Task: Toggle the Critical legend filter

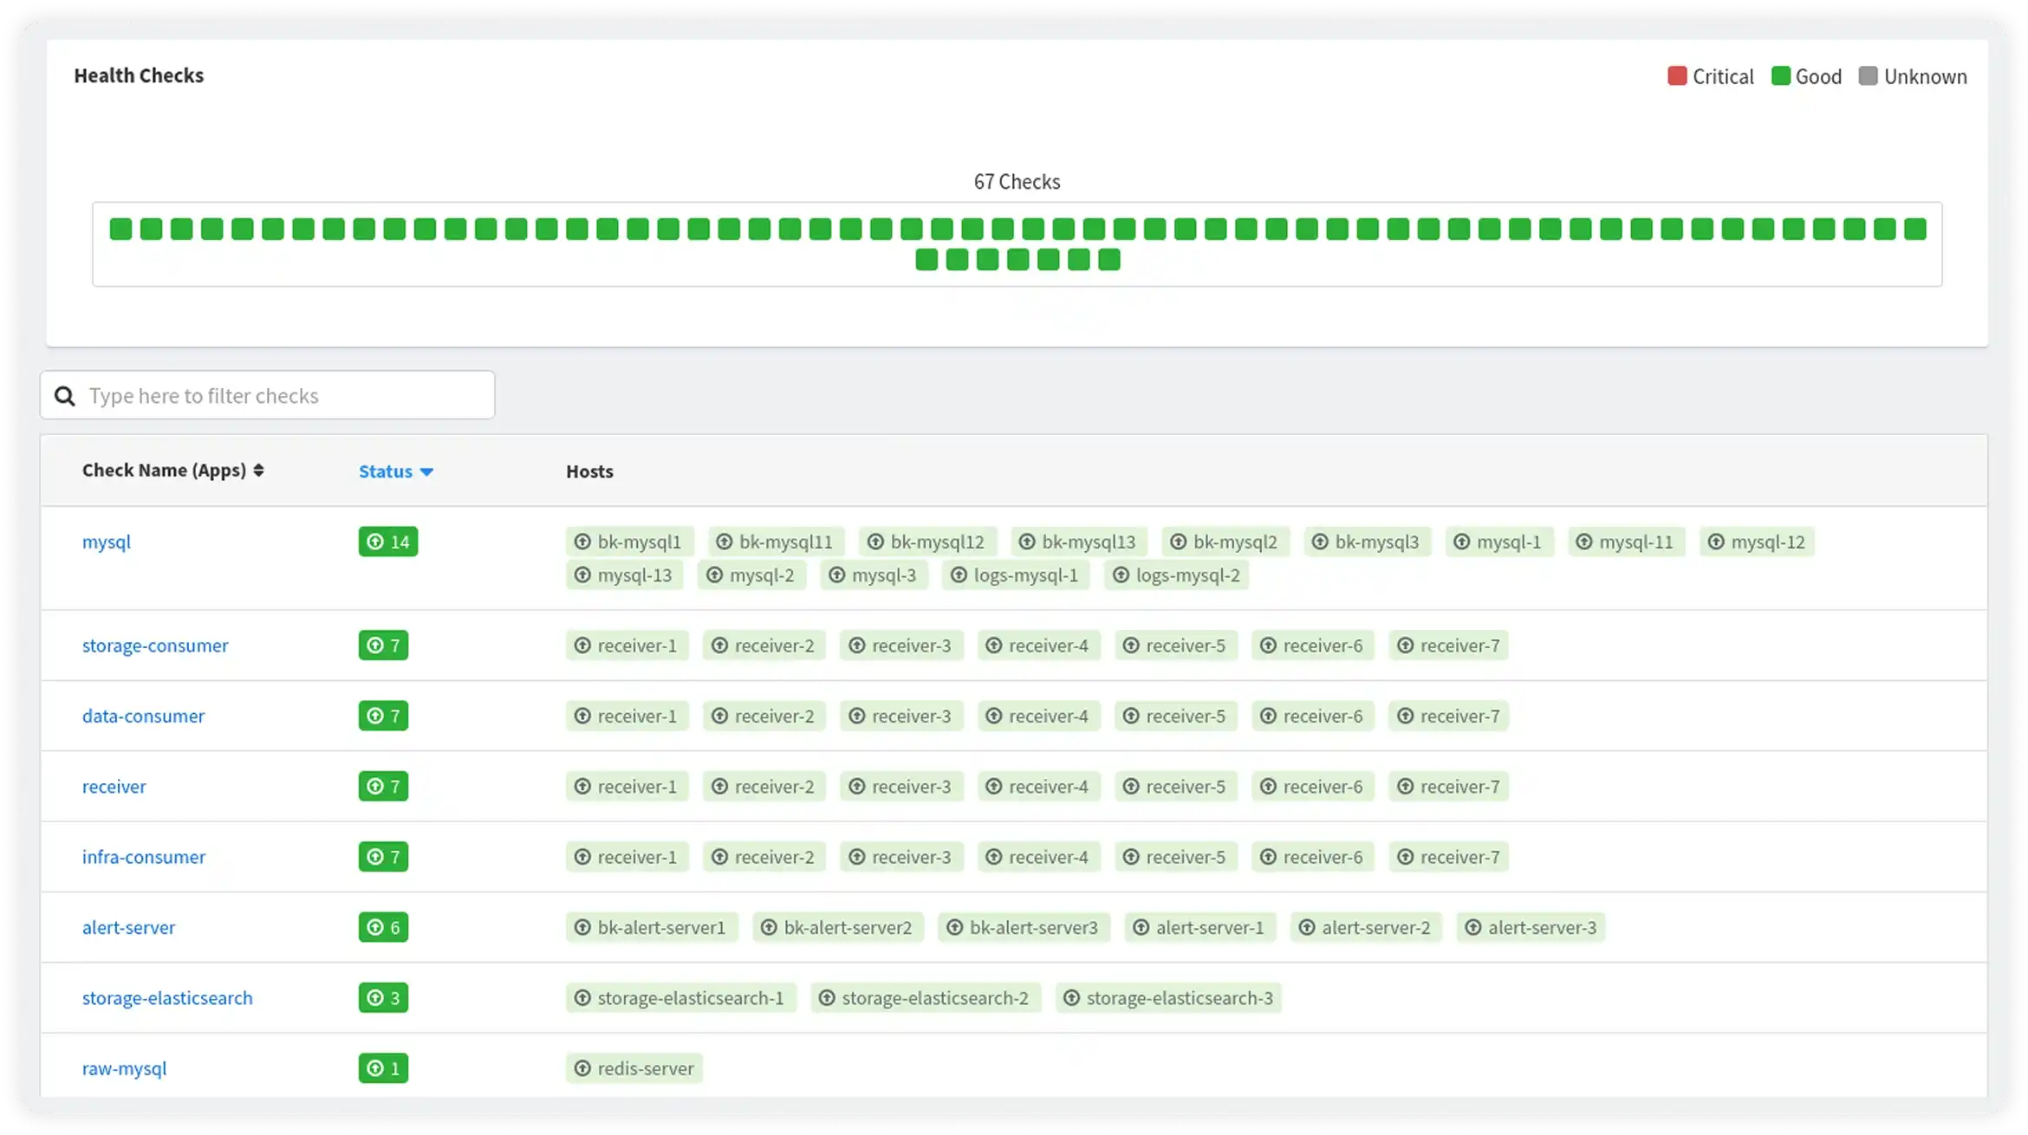Action: (1710, 76)
